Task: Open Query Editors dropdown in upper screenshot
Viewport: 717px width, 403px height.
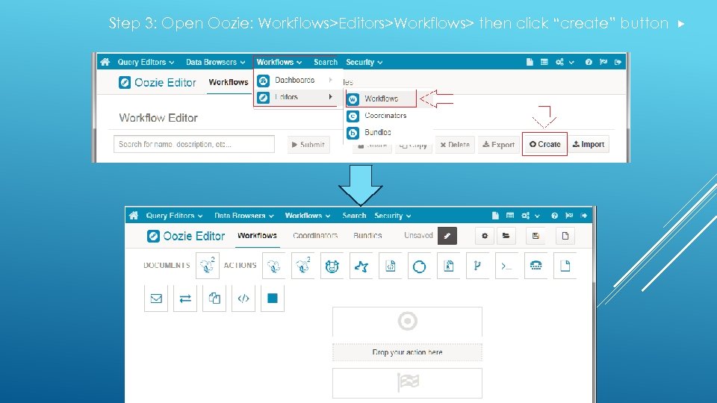Action: pyautogui.click(x=146, y=62)
